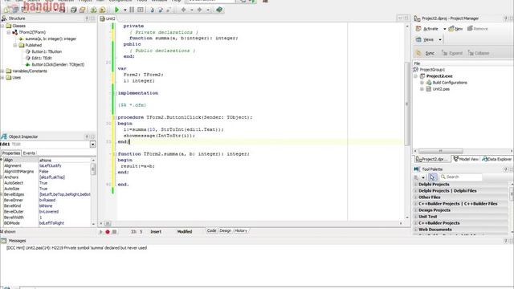
Task: Expand the Classes node in Structure
Action: pos(2,26)
